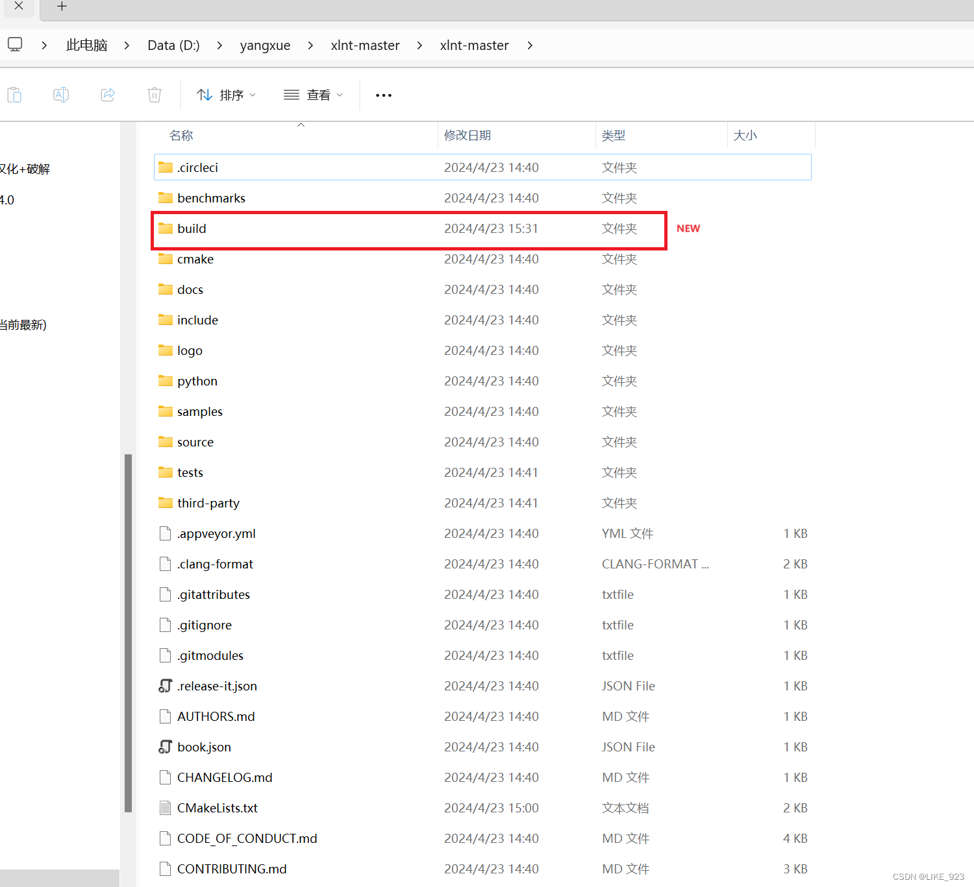This screenshot has height=887, width=974.
Task: Sort by 类型 column header
Action: 614,136
